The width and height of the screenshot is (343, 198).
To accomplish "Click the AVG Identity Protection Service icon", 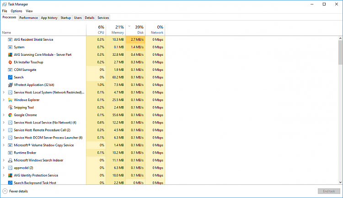I will (x=10, y=176).
